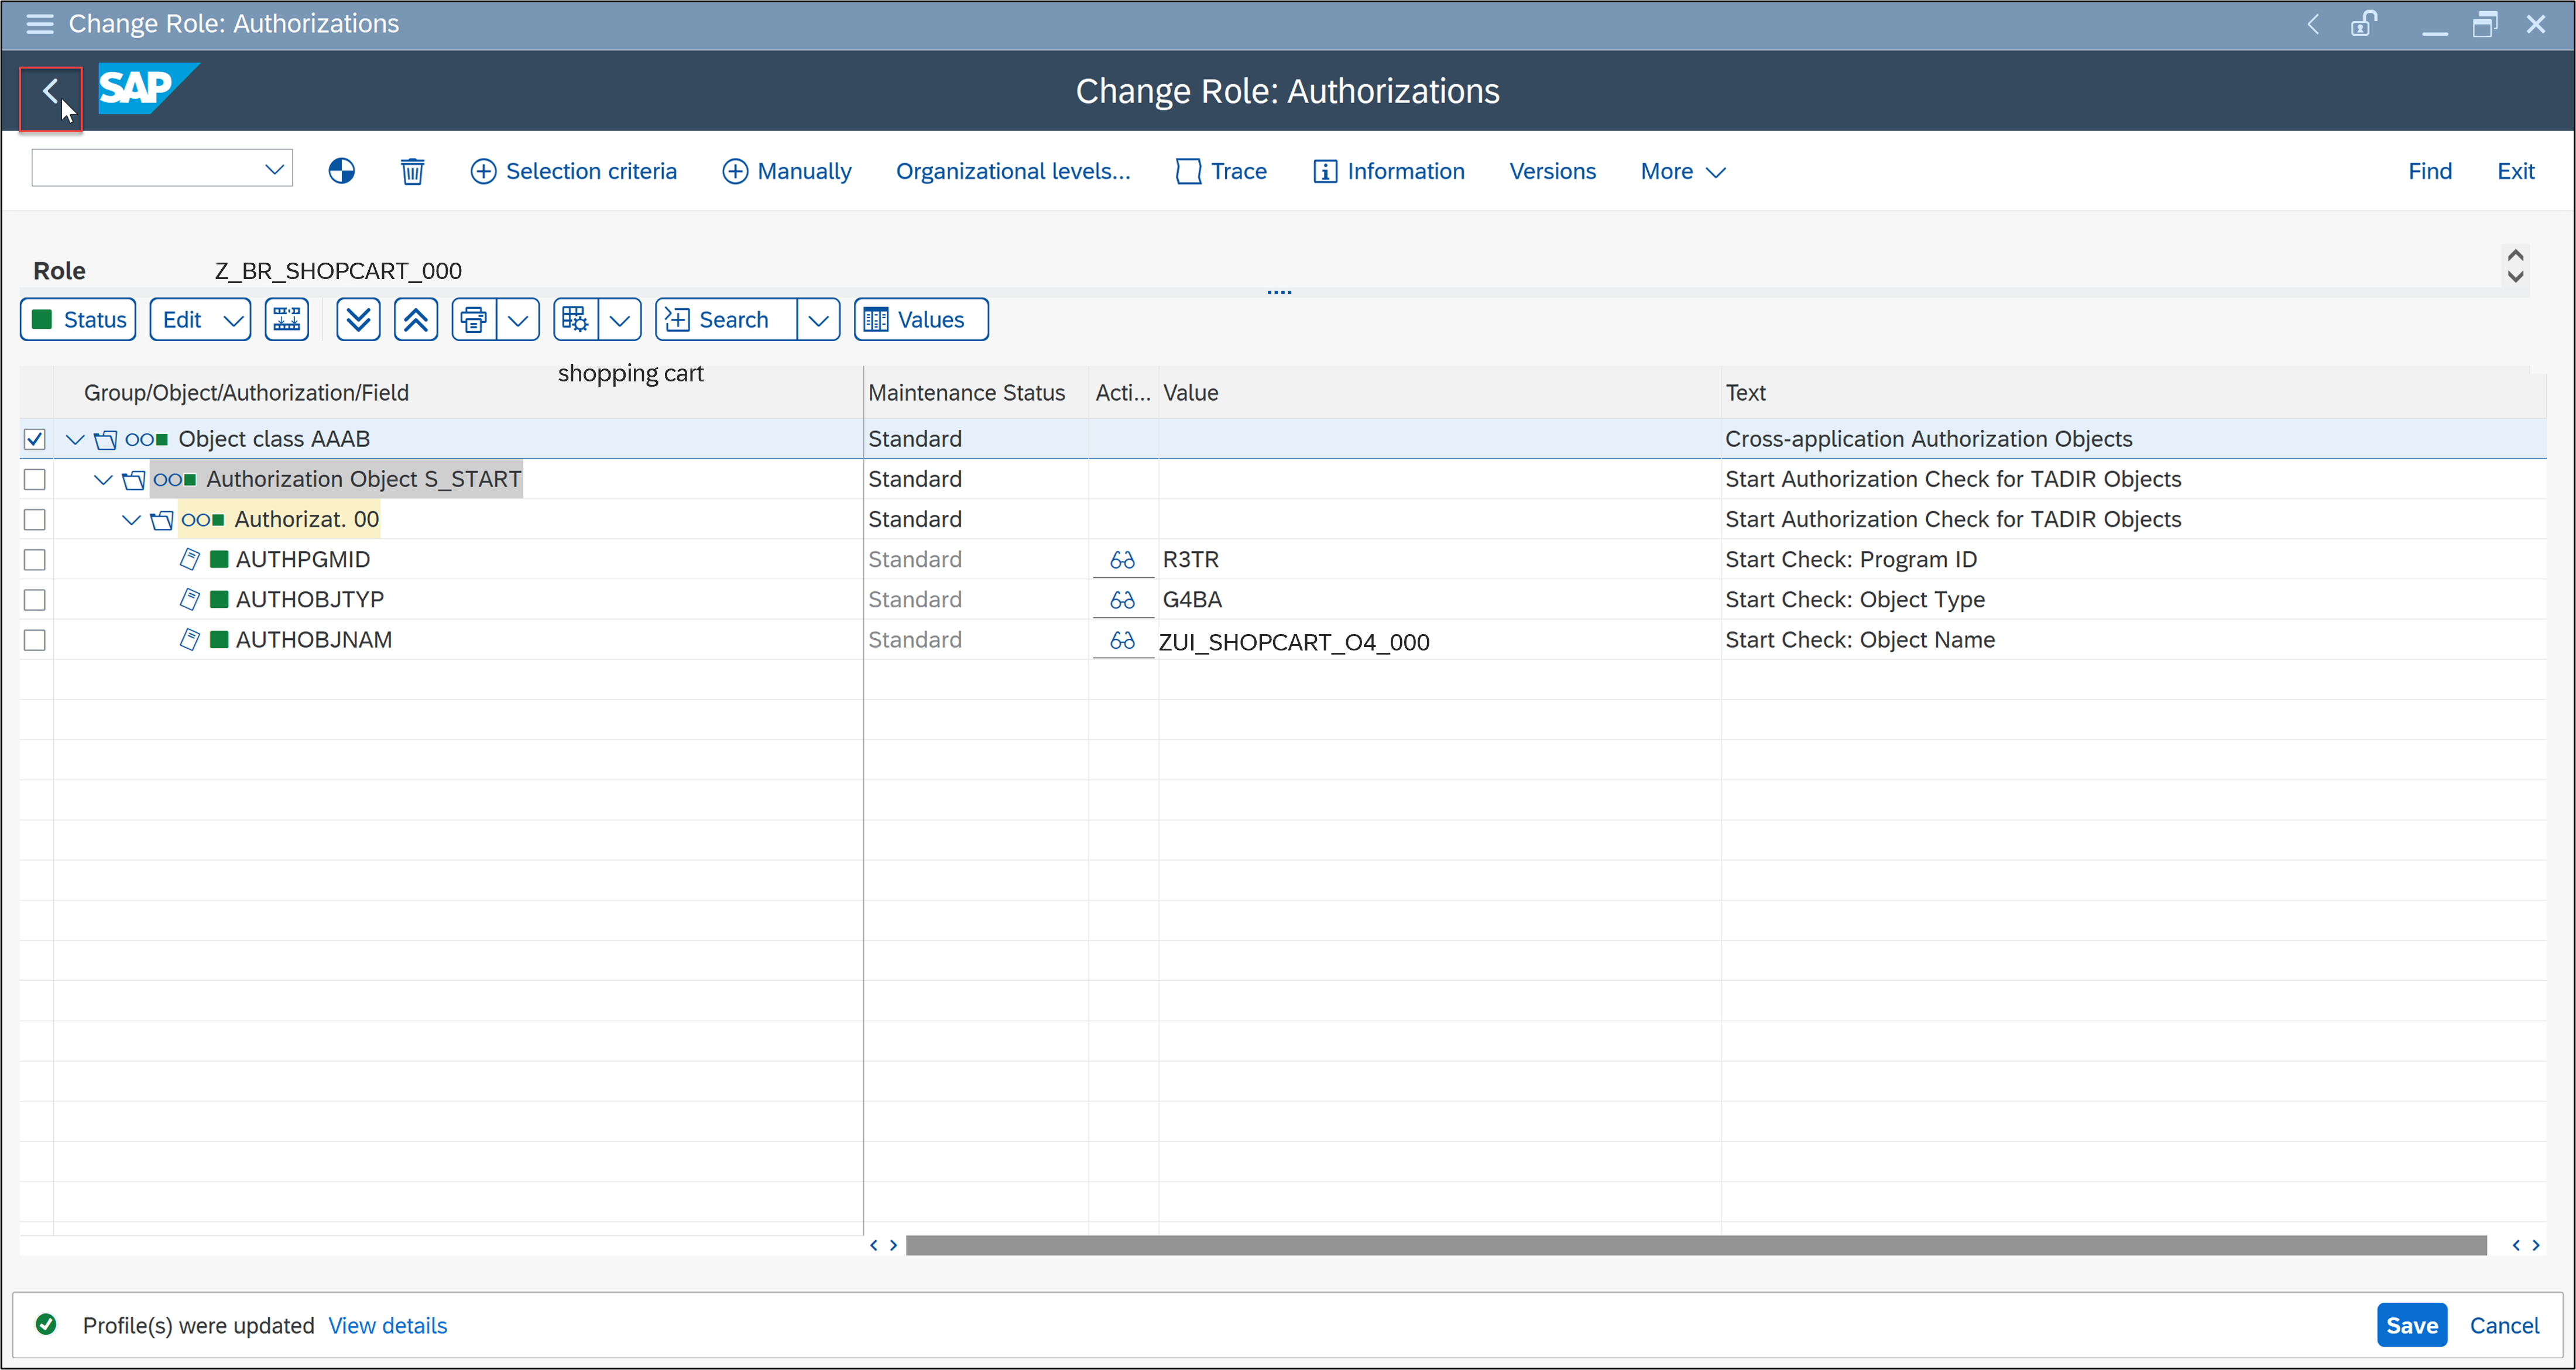Click the pencil edit icon next to AUTHPGMID
2576x1370 pixels.
pyautogui.click(x=189, y=560)
